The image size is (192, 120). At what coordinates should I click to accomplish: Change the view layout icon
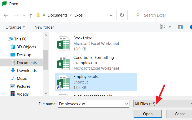tap(163, 27)
